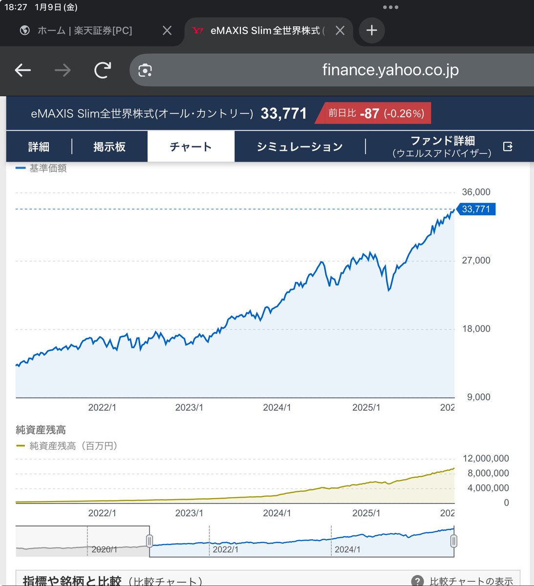
Task: Click the 2020/1 label in navigator
Action: pos(105,549)
